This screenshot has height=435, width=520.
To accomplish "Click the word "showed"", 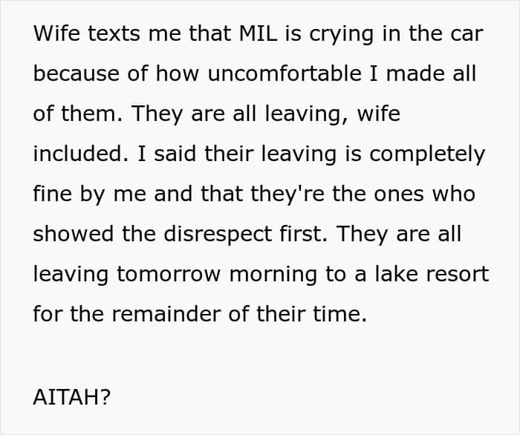I will click(x=74, y=234).
